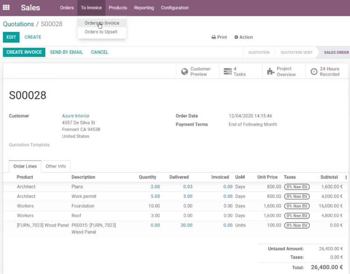Screen dimensions: 350x274
Task: Click End of Following Month payment terms
Action: click(252, 124)
